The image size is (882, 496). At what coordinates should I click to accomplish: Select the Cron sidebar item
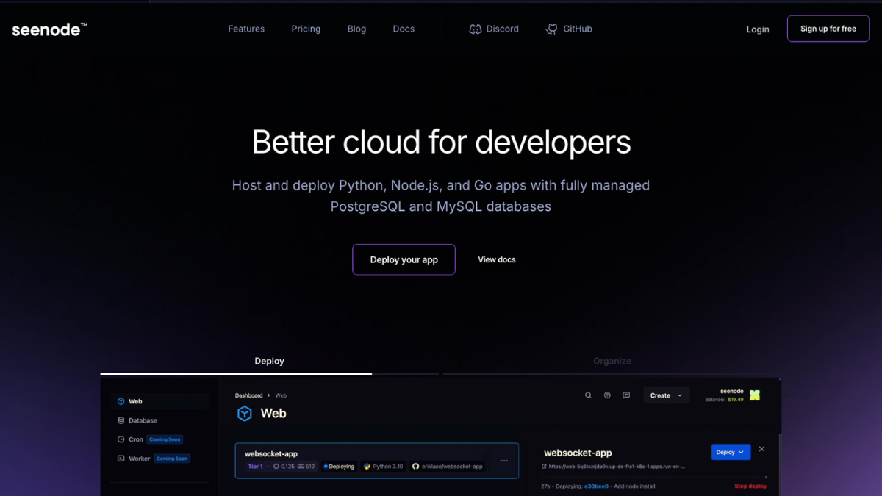[x=135, y=439]
